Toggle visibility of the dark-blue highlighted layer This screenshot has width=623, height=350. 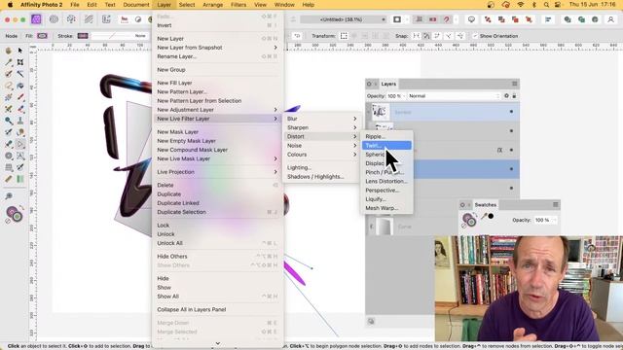[x=511, y=169]
